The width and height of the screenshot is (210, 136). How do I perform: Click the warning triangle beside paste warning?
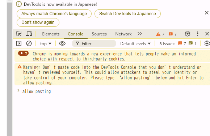coord(20,67)
